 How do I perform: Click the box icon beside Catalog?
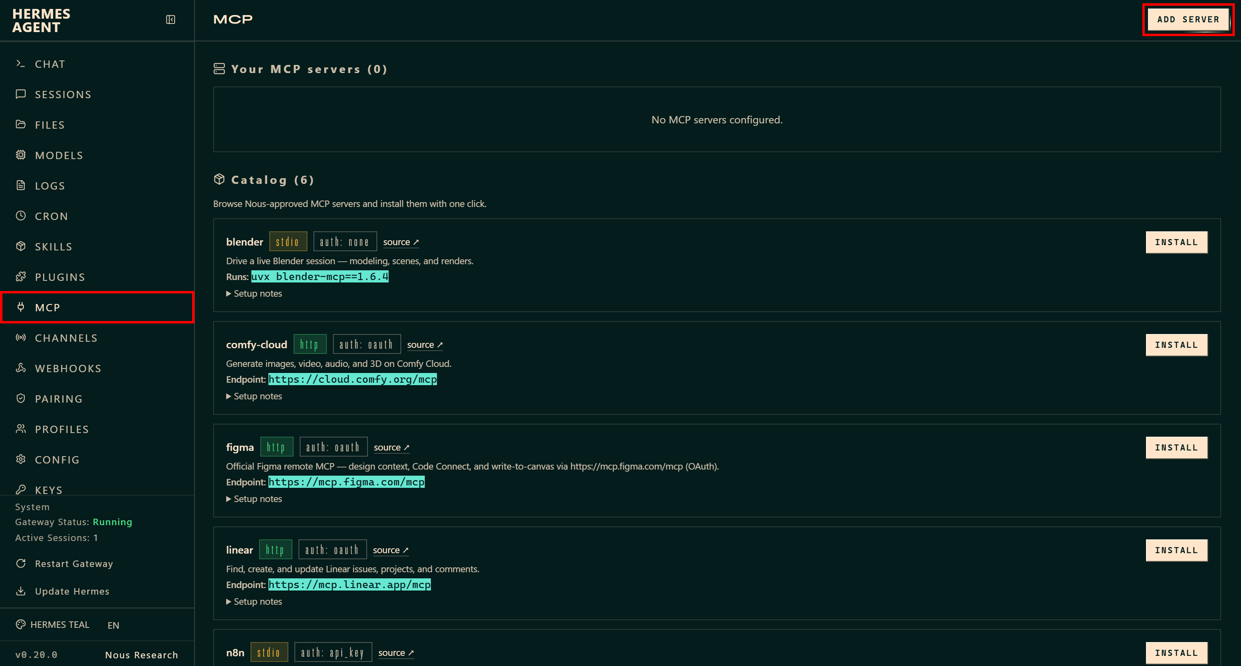(219, 180)
